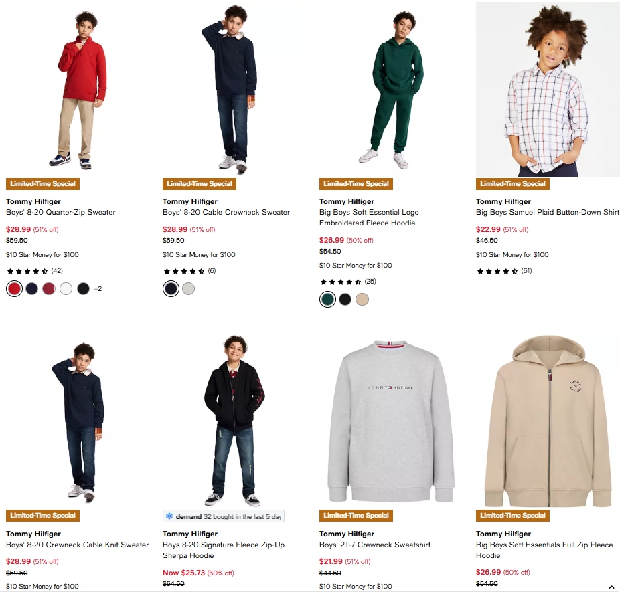Click star rating of Samuel Plaid Shirt
This screenshot has height=592, width=628.
pyautogui.click(x=497, y=271)
